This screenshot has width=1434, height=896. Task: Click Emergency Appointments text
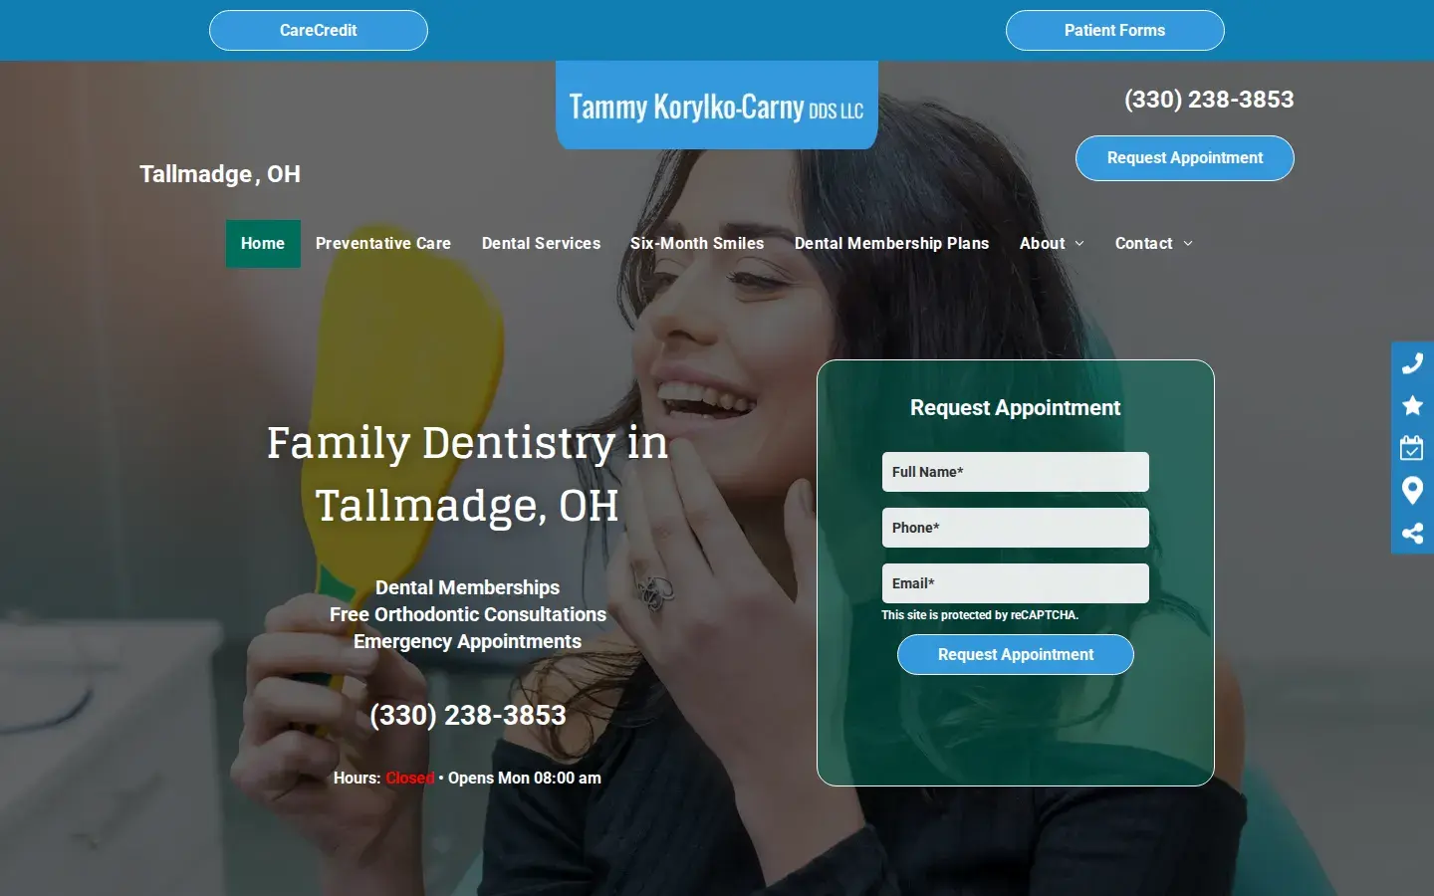coord(468,641)
